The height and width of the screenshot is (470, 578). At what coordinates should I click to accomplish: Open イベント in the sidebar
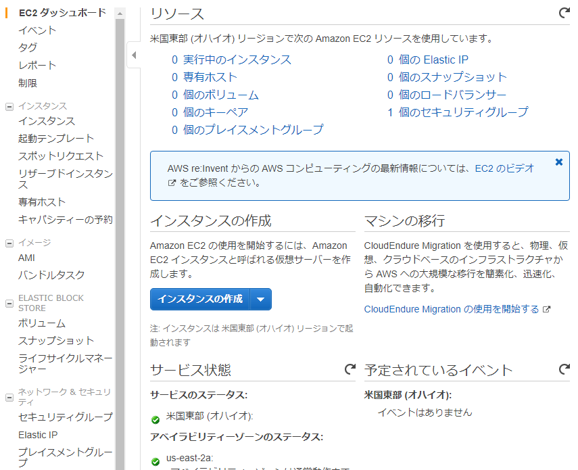[37, 30]
